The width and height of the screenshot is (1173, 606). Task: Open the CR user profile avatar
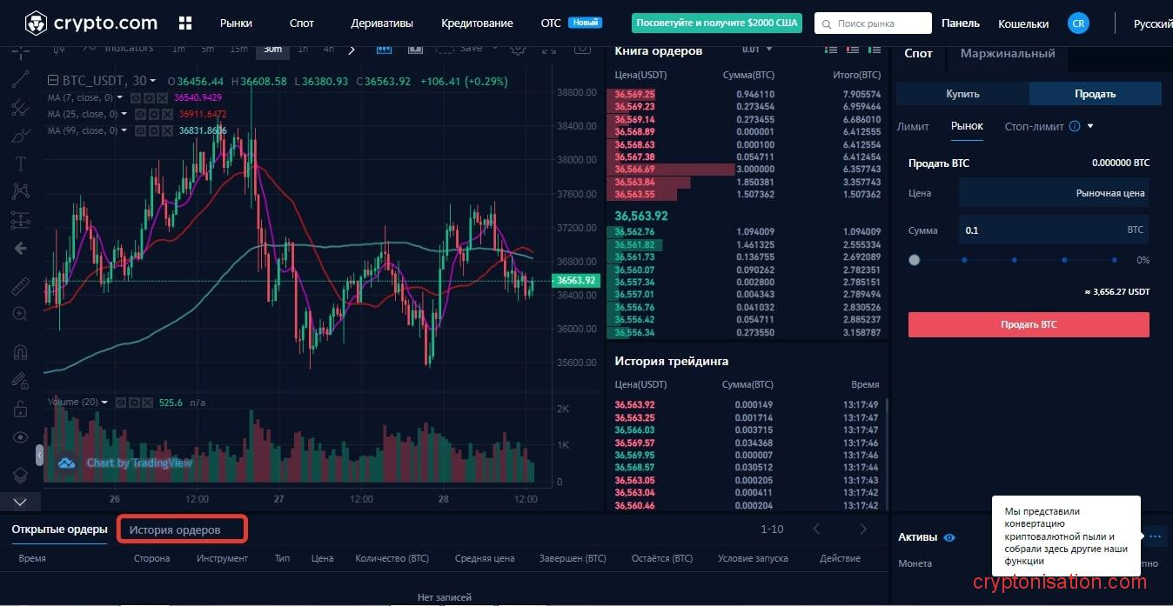[1078, 23]
